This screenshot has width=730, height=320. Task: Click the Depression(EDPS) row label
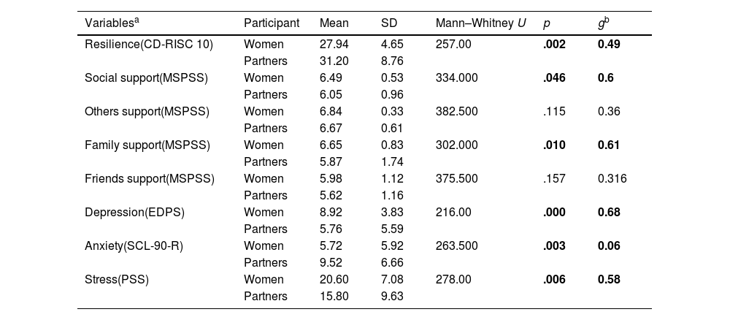134,212
